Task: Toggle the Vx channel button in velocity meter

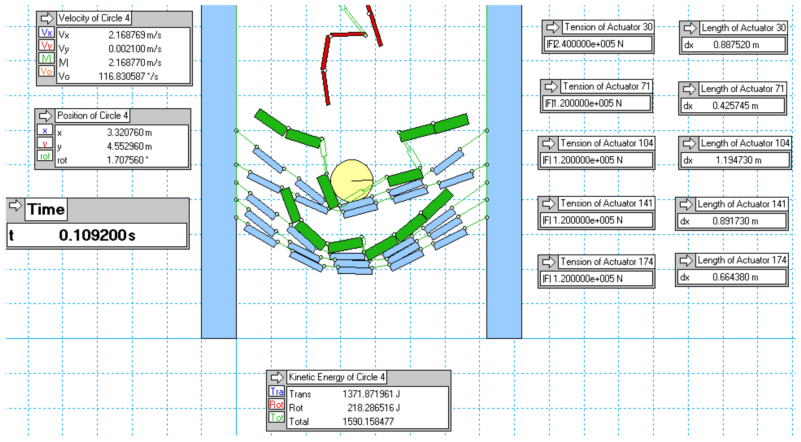Action: pyautogui.click(x=47, y=32)
